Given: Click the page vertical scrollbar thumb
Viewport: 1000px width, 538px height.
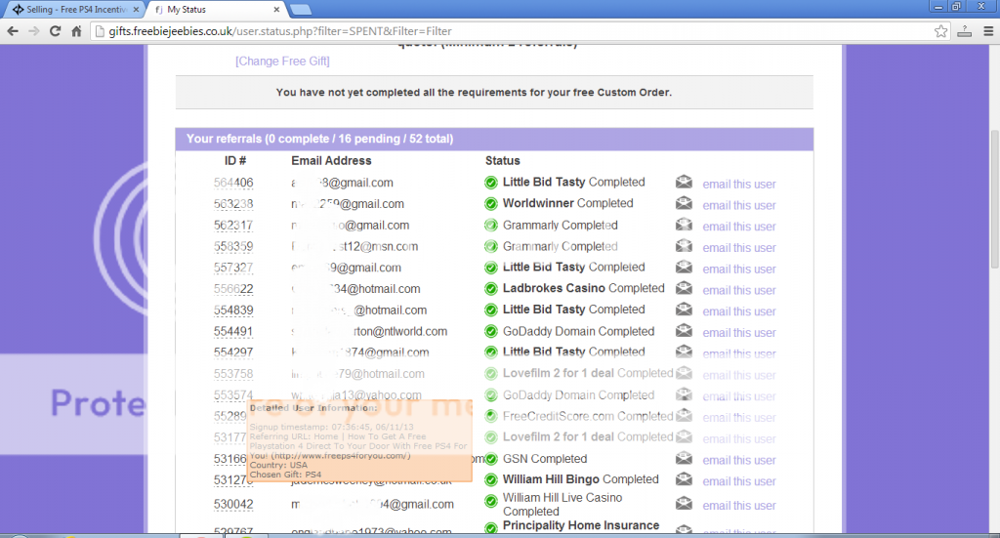Looking at the screenshot, I should 994,199.
